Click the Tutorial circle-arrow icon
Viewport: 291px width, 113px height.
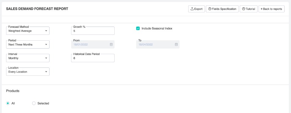pyautogui.click(x=244, y=9)
